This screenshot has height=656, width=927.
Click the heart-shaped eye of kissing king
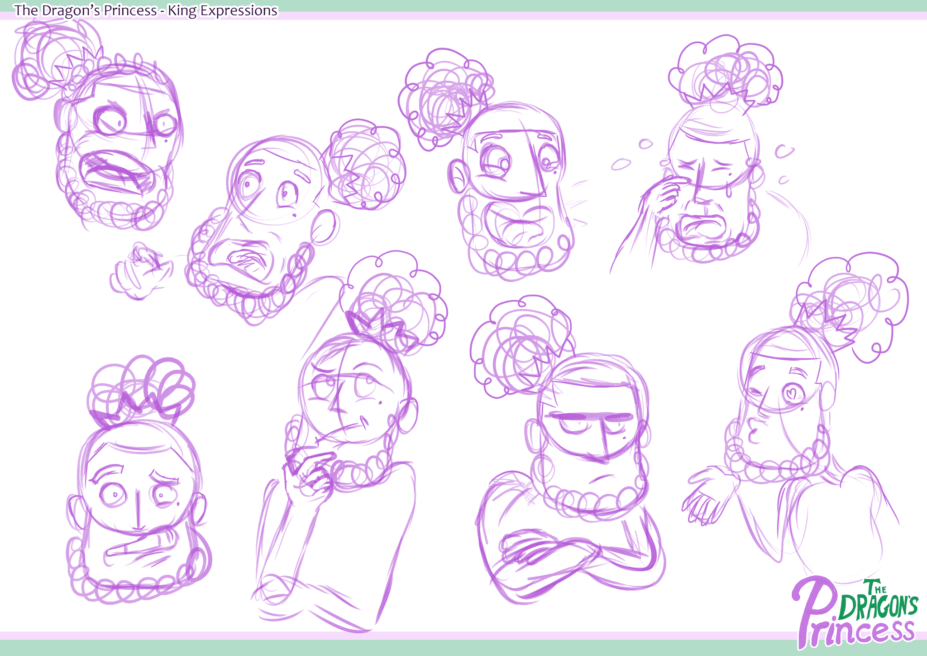pyautogui.click(x=791, y=392)
